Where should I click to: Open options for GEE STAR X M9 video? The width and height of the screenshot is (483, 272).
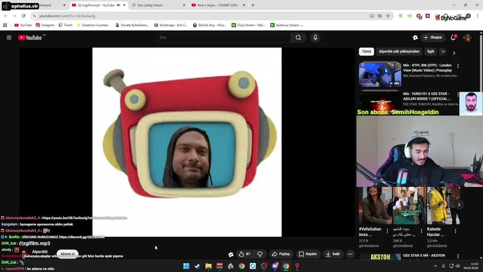point(458,256)
